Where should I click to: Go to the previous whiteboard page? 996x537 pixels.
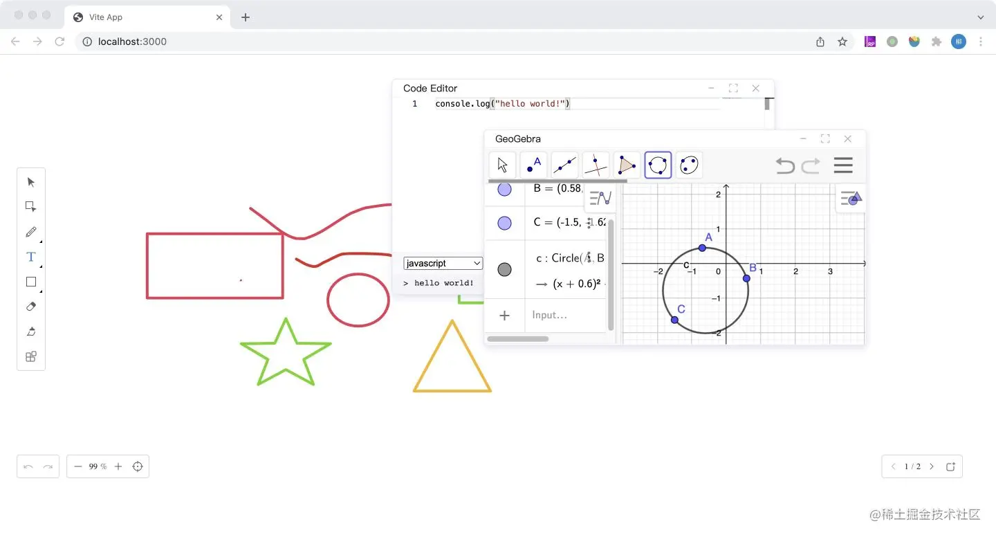point(894,466)
